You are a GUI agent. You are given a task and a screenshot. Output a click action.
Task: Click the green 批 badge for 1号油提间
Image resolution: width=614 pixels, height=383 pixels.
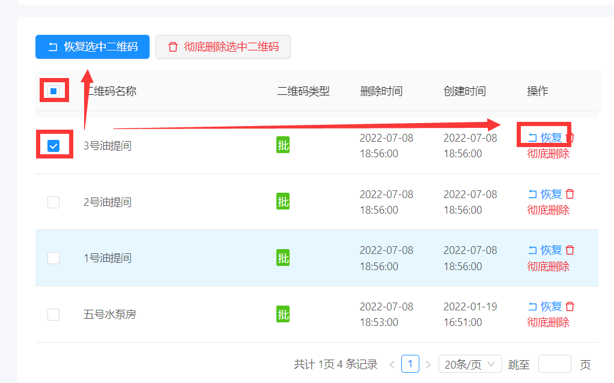point(283,258)
